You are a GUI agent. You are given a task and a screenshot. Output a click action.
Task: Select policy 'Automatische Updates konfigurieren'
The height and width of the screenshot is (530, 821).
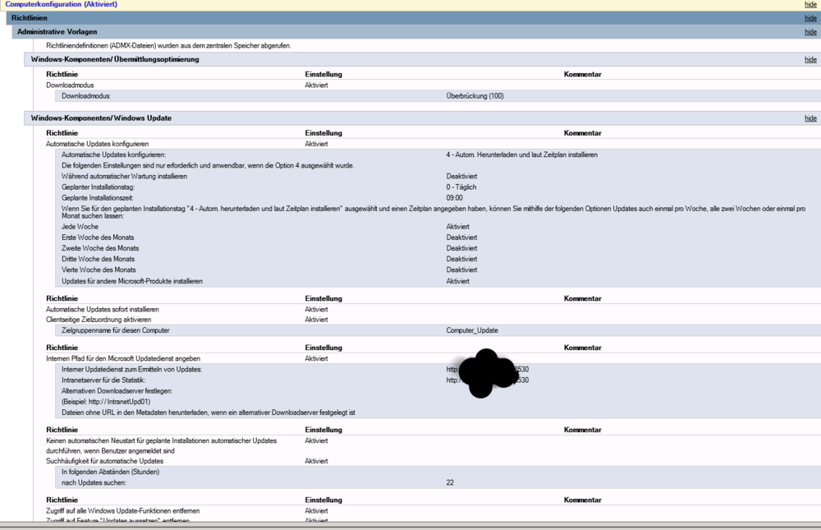(97, 144)
